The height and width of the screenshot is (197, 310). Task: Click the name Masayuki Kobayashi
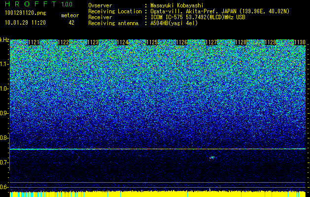point(176,5)
